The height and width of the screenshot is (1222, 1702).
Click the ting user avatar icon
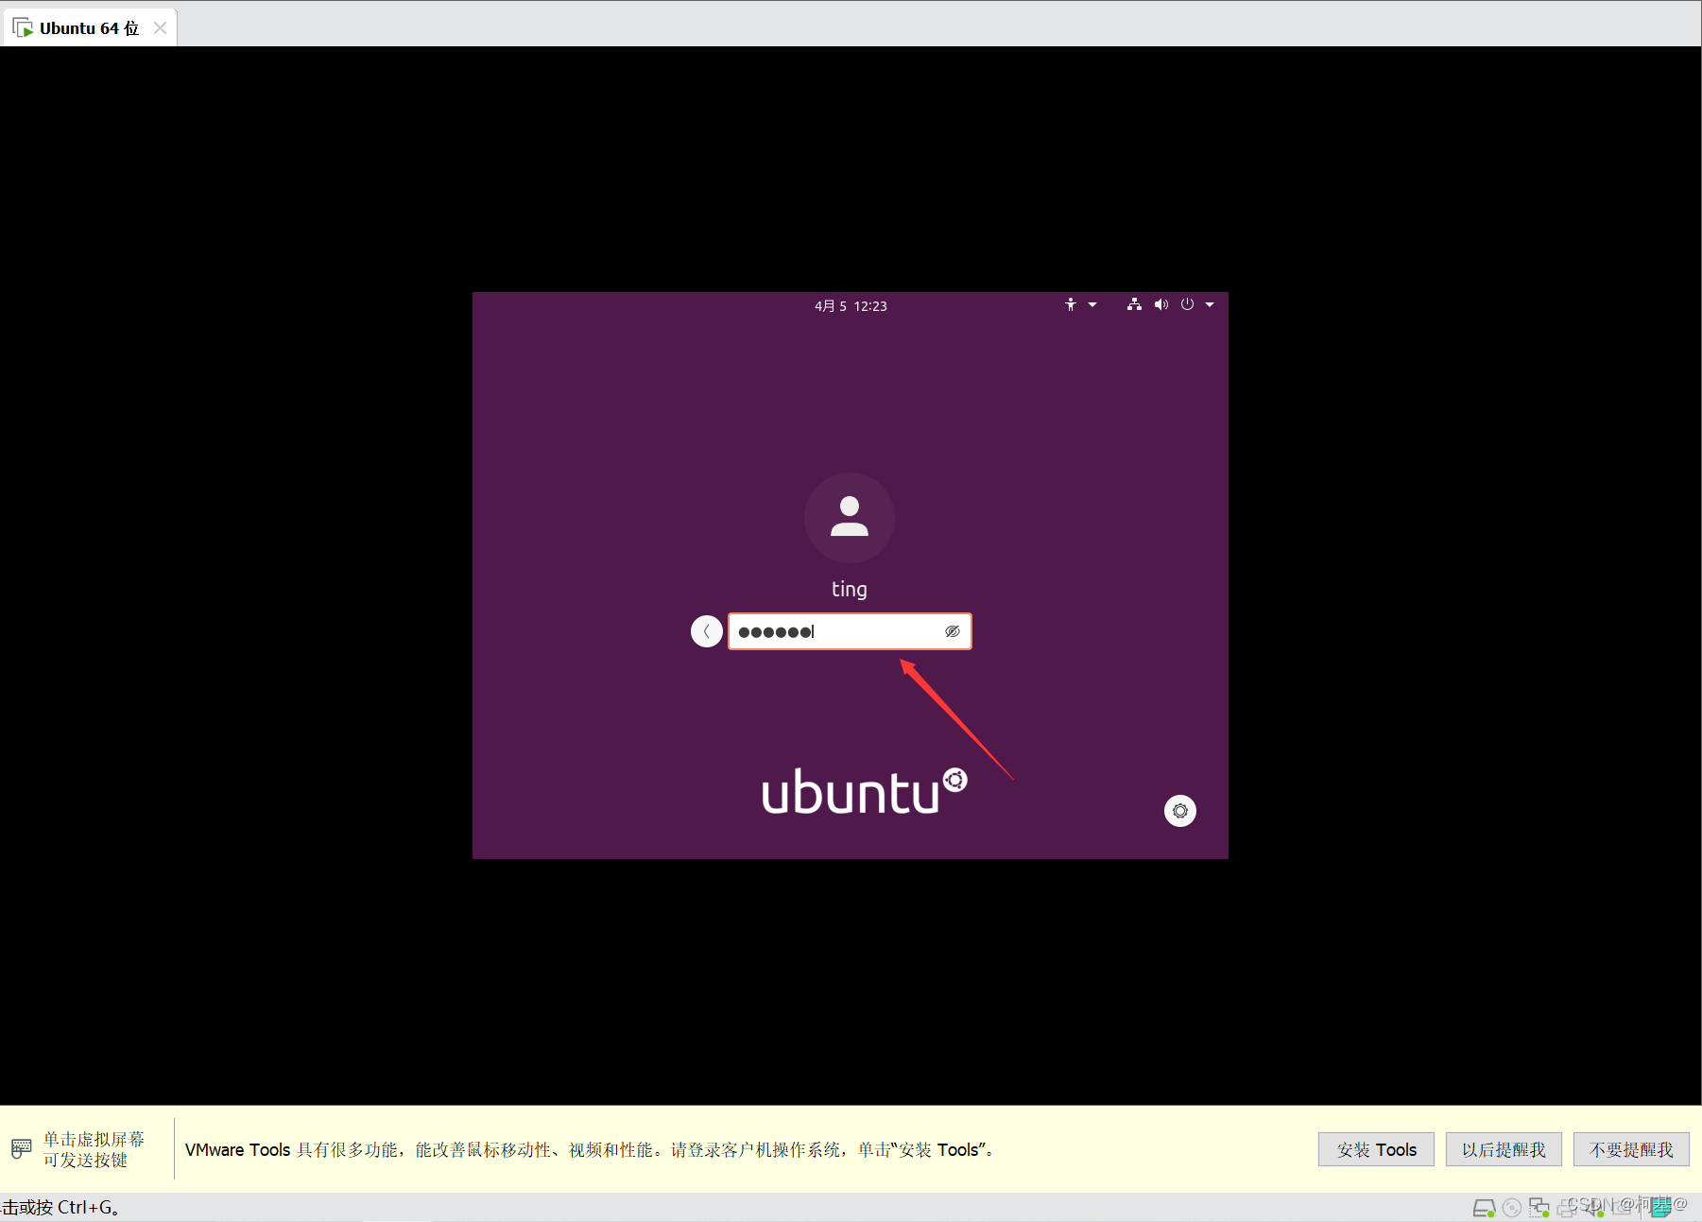(x=849, y=517)
